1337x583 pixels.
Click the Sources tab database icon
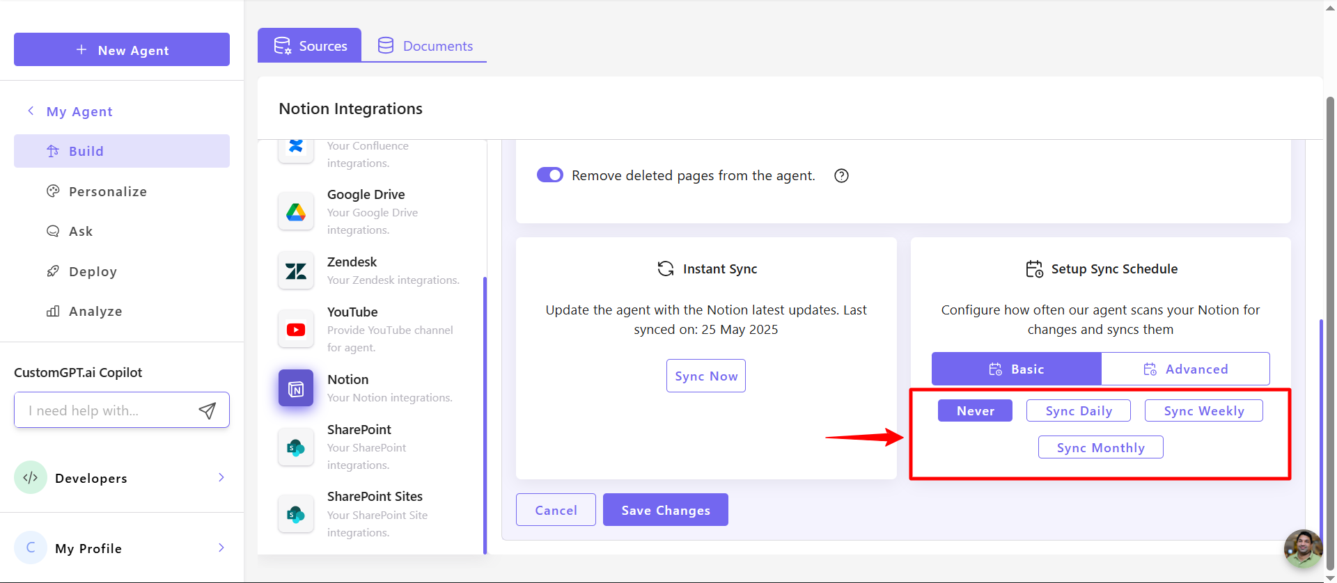pos(282,45)
